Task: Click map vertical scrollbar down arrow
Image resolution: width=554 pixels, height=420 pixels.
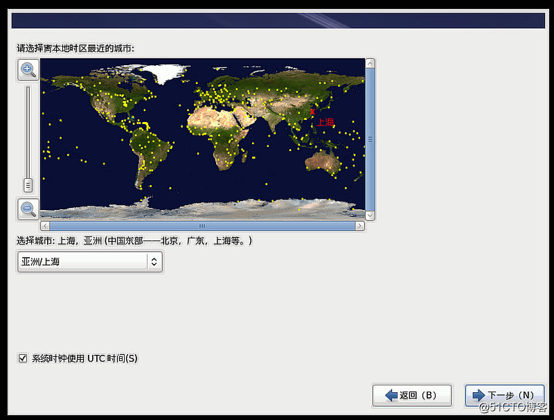Action: (x=370, y=215)
